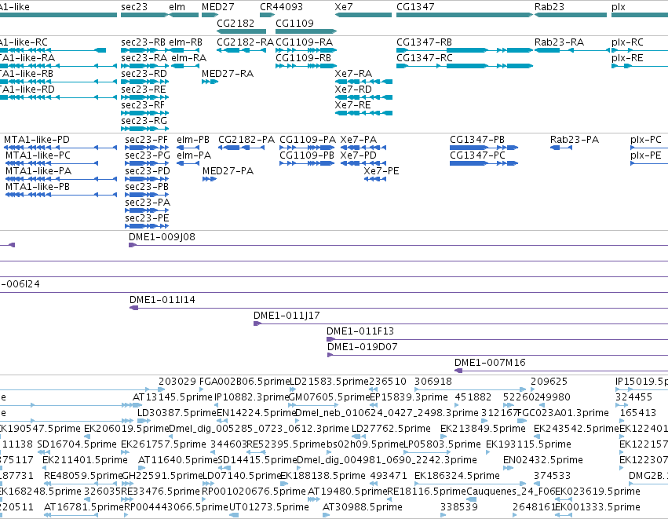The width and height of the screenshot is (668, 519).
Task: Click protein MTA1-like-PB
Action: tap(38, 187)
